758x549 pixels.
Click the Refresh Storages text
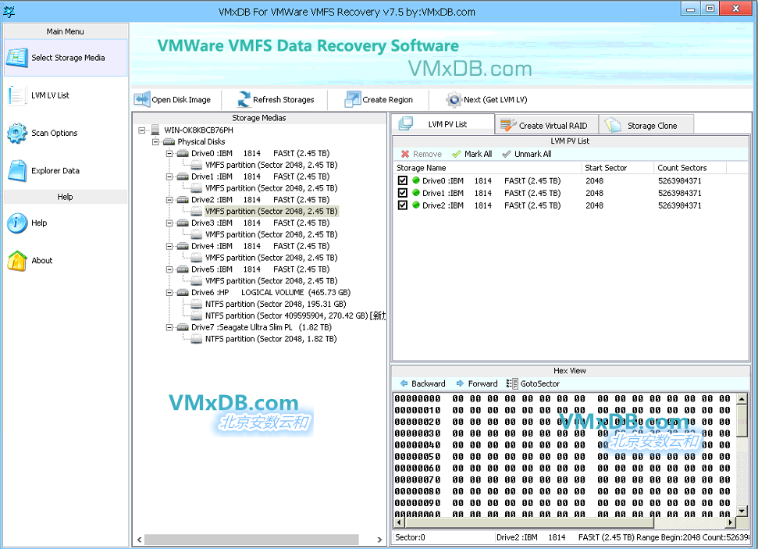pos(283,100)
